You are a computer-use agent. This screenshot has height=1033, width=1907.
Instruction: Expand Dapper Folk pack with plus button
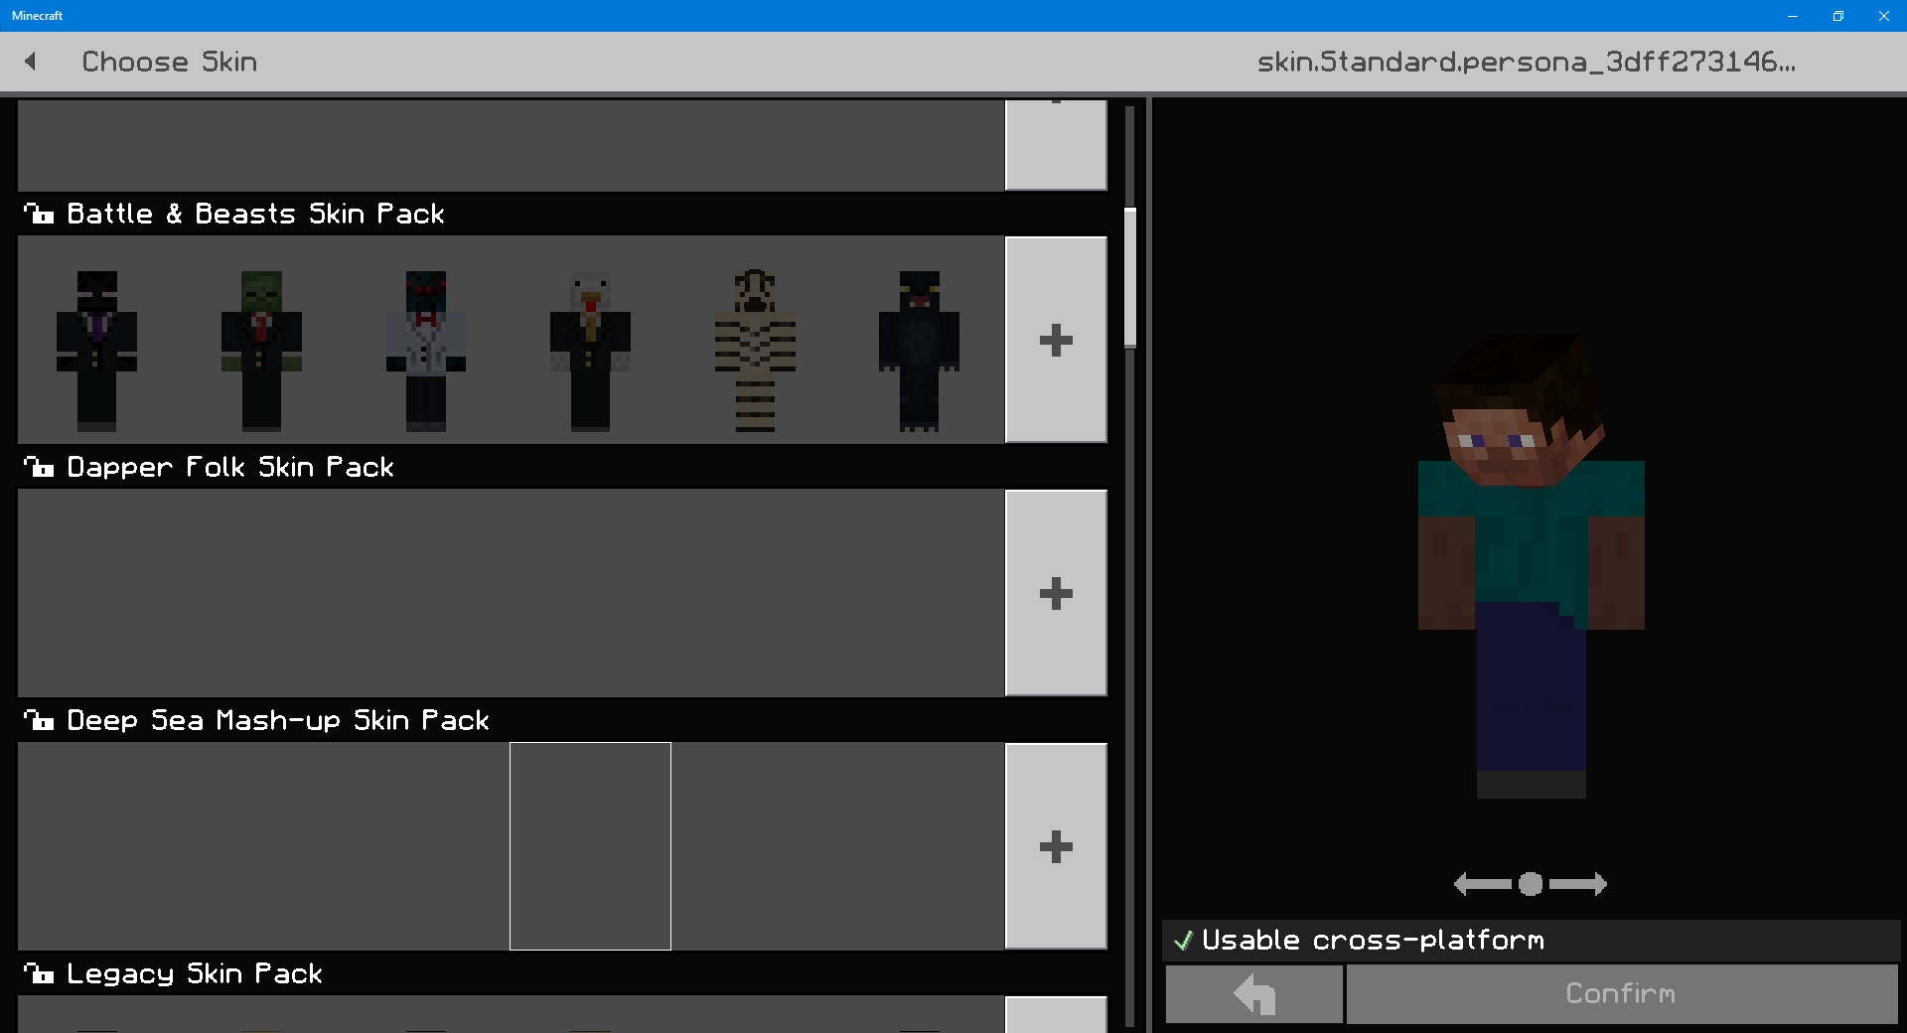[1056, 593]
